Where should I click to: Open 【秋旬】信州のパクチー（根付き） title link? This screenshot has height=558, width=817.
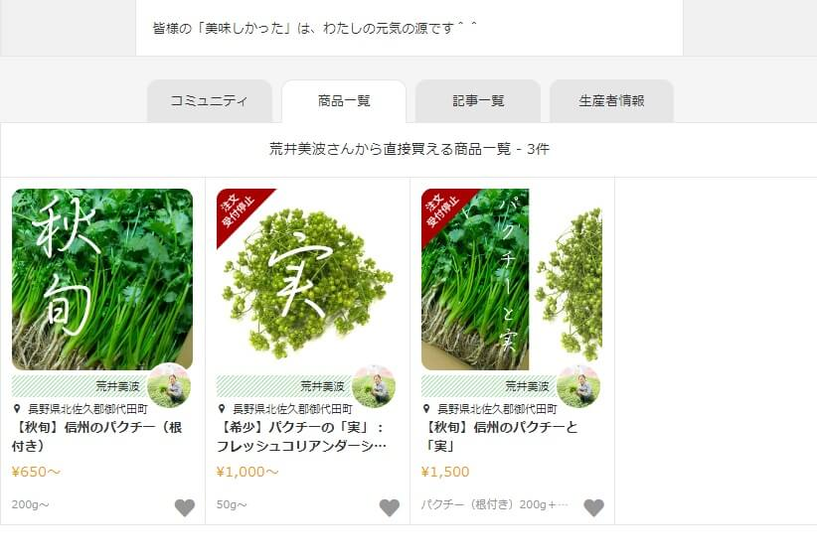click(97, 437)
